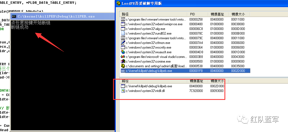288x132 pixels.
Task: Click the PID cell 000001F8
Action: pos(196,71)
